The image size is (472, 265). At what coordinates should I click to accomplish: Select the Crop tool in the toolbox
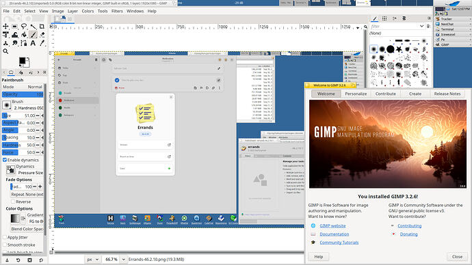42,27
